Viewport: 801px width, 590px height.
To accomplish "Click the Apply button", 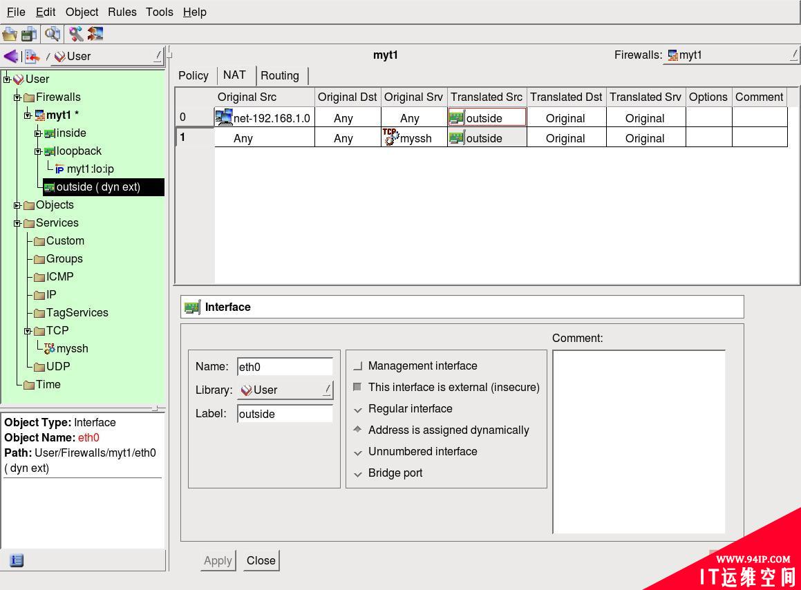I will [218, 560].
